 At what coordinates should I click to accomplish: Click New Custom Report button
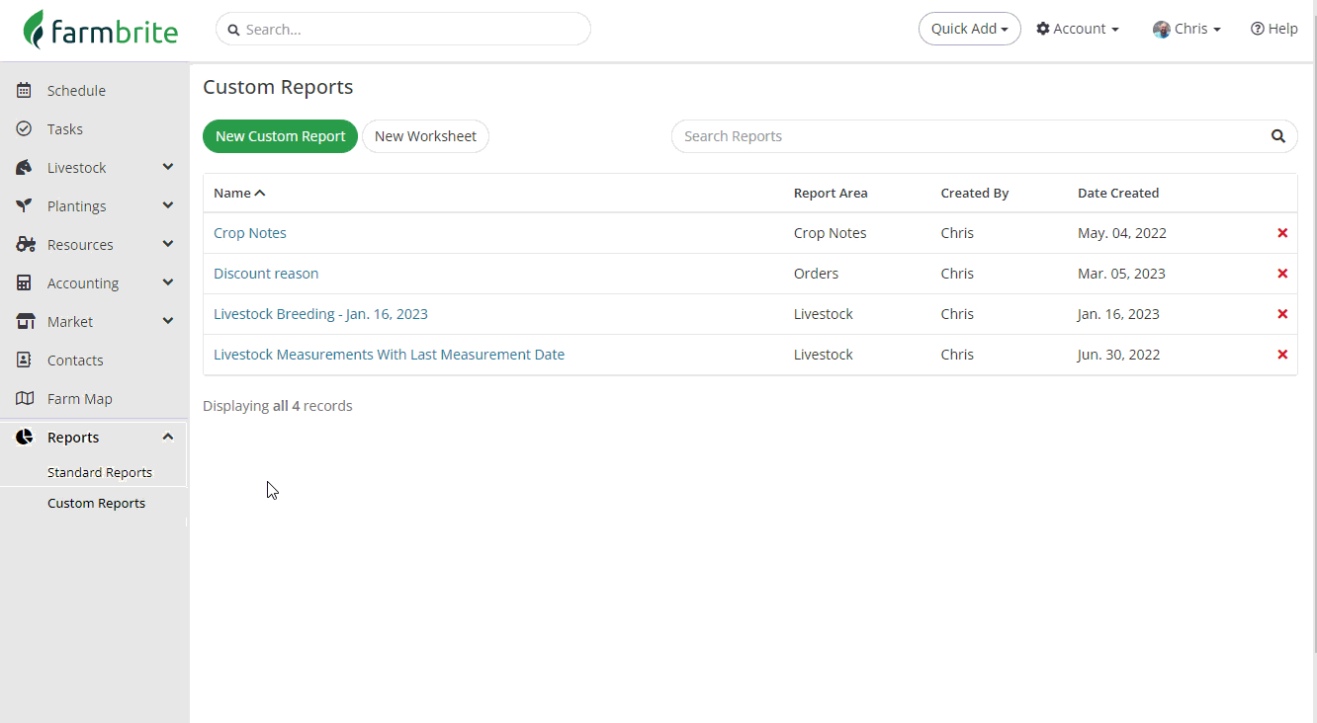pos(281,136)
